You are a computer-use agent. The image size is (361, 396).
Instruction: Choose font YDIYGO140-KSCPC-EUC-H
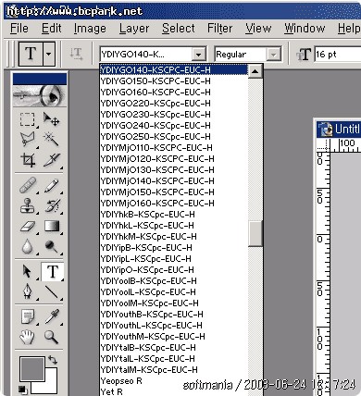(173, 70)
